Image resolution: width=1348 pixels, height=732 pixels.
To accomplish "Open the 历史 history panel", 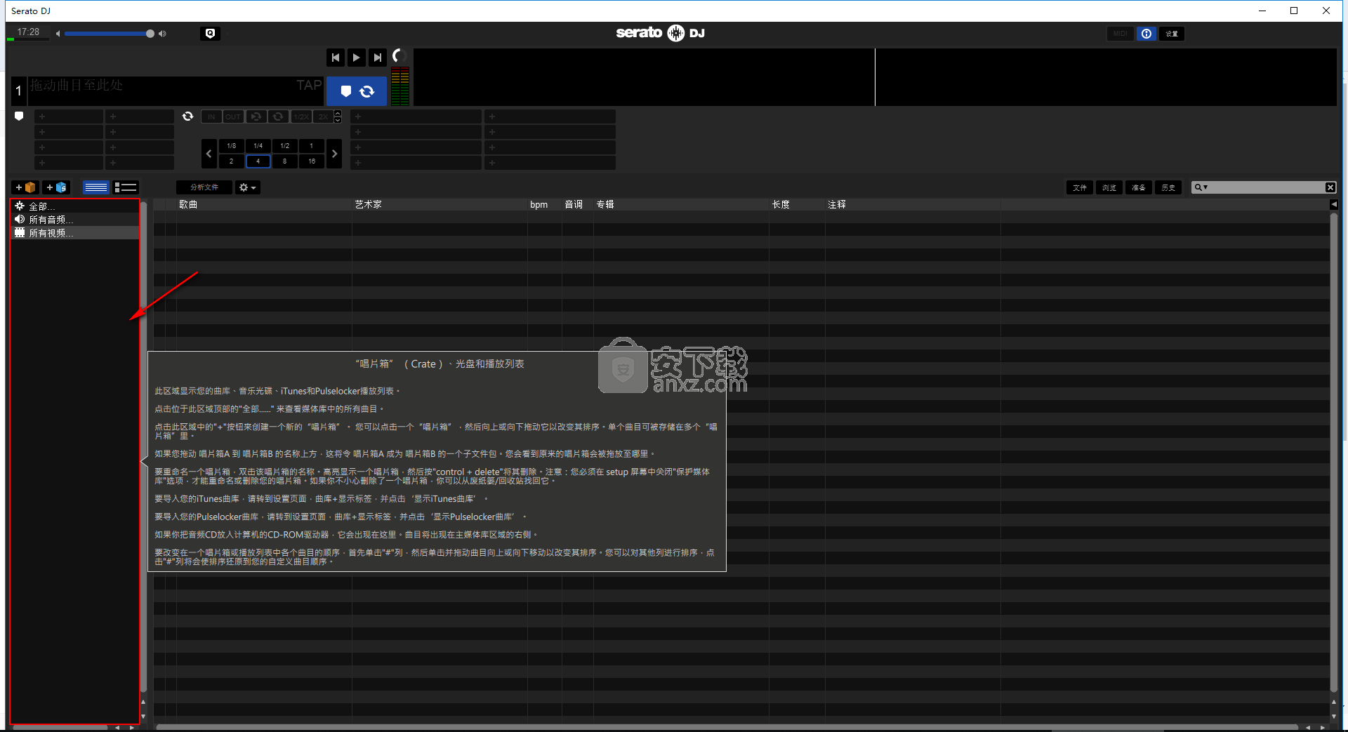I will 1168,187.
